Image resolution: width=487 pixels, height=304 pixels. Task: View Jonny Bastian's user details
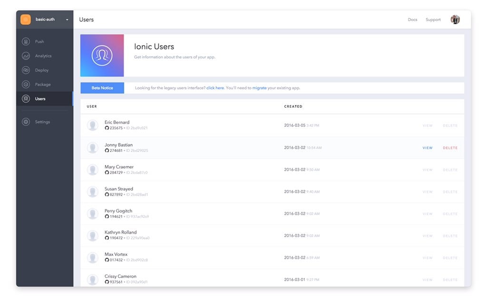[x=428, y=148]
